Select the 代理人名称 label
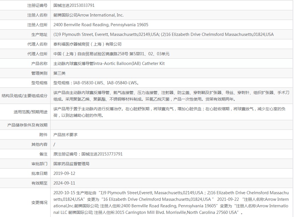 37,44
